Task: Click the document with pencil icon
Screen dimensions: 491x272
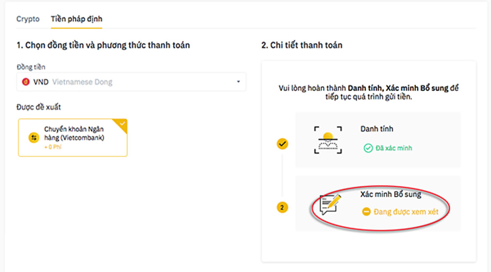Action: coord(331,204)
